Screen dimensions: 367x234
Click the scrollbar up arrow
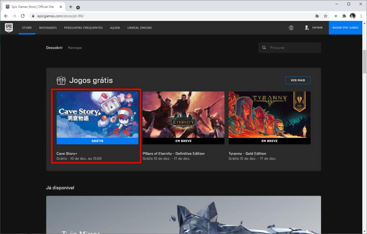(364, 23)
